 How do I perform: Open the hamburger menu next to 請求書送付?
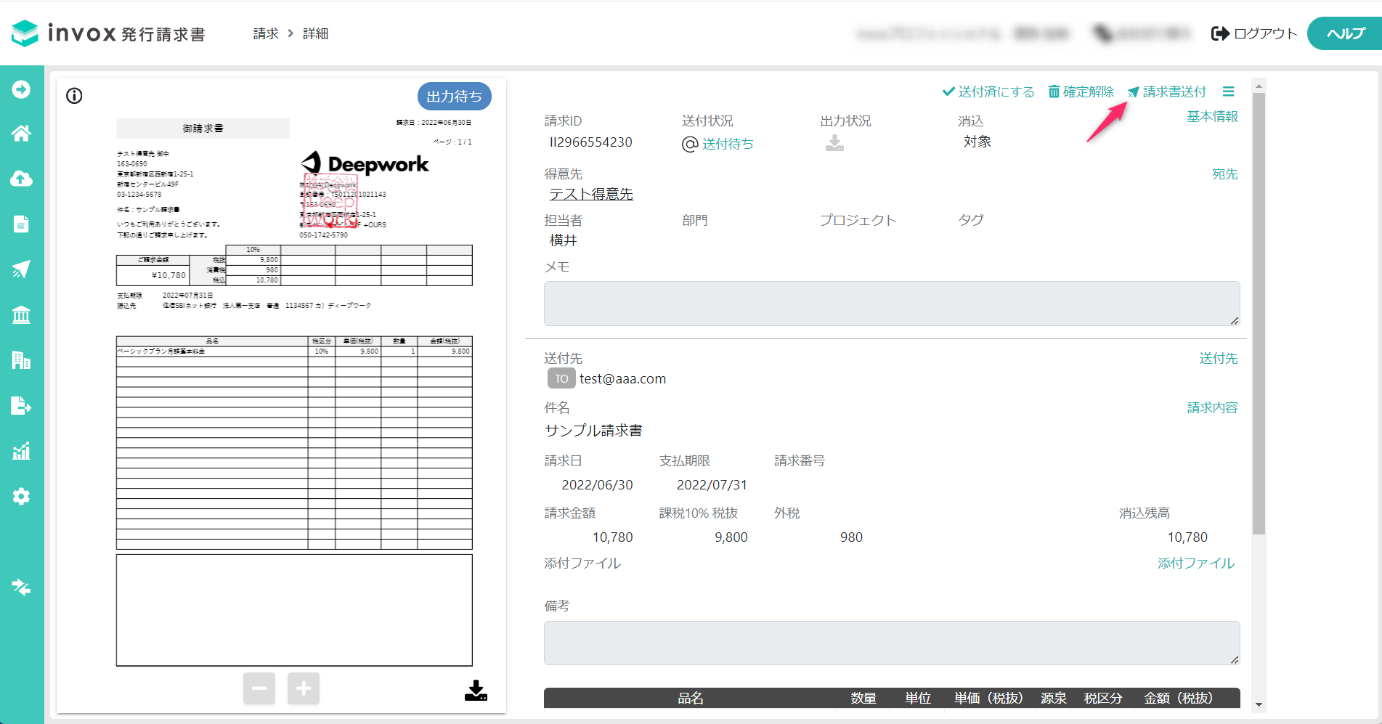pyautogui.click(x=1228, y=91)
